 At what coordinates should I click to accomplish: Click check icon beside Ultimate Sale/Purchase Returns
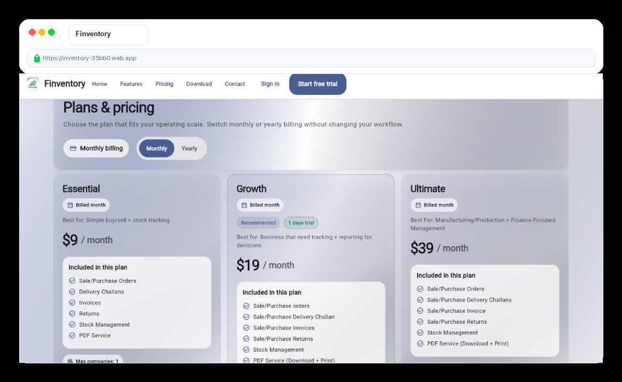(x=420, y=322)
